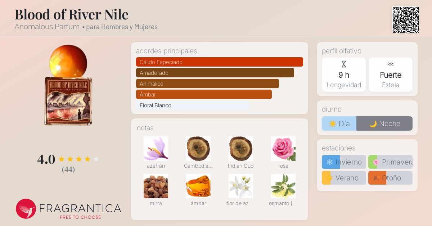Select the Día daytime toggle
432x226 pixels.
pos(339,123)
